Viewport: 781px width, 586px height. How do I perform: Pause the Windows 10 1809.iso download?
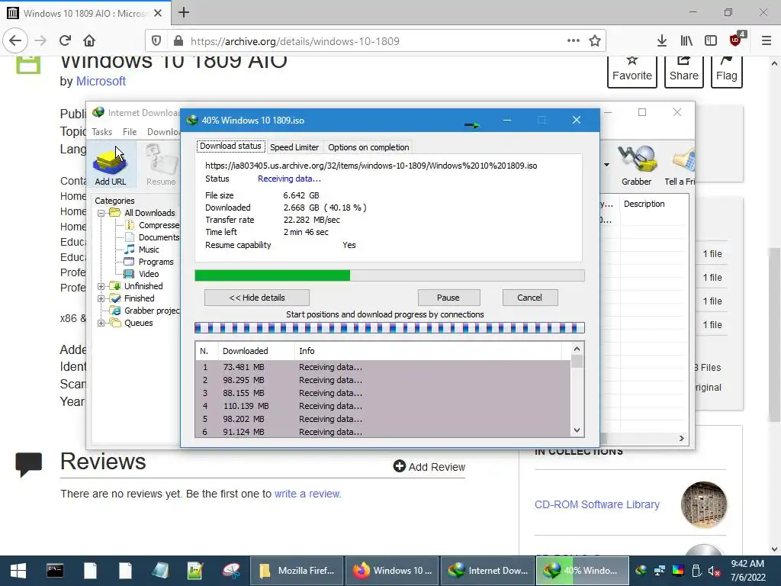coord(448,298)
